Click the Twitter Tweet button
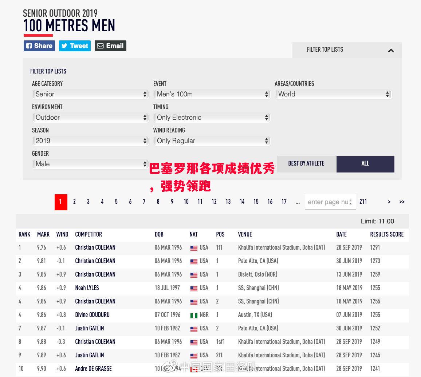Screen dimensions: 421x377 [x=75, y=46]
